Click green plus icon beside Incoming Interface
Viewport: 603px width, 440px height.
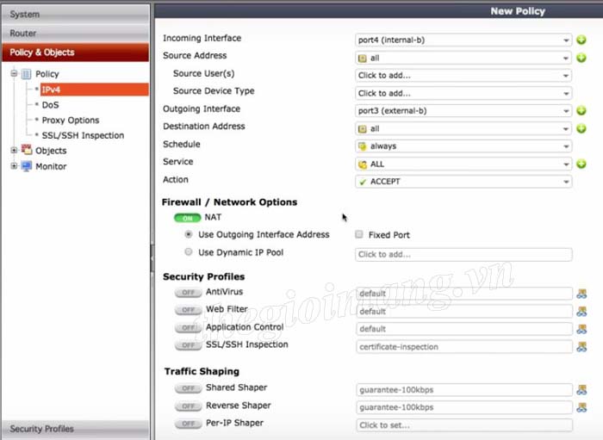click(x=581, y=40)
